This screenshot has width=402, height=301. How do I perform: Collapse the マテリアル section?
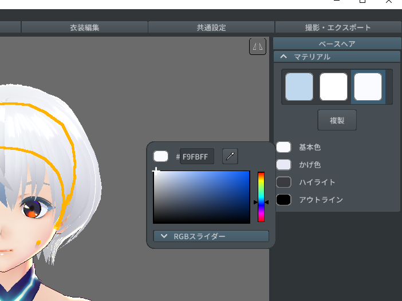pos(283,57)
